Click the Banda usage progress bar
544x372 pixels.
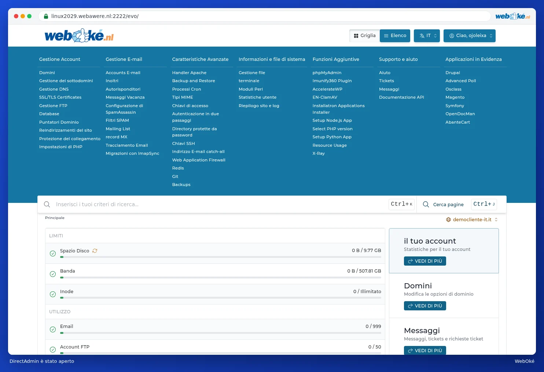[221, 278]
